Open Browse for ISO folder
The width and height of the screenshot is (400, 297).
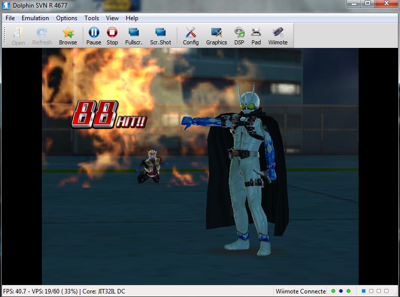[68, 36]
